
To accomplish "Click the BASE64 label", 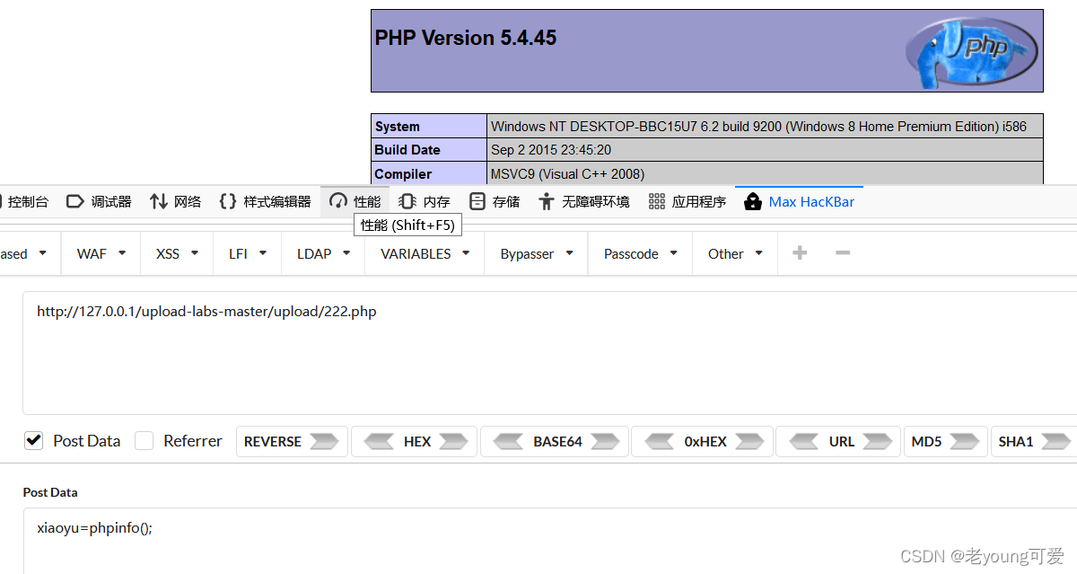I will [x=557, y=441].
